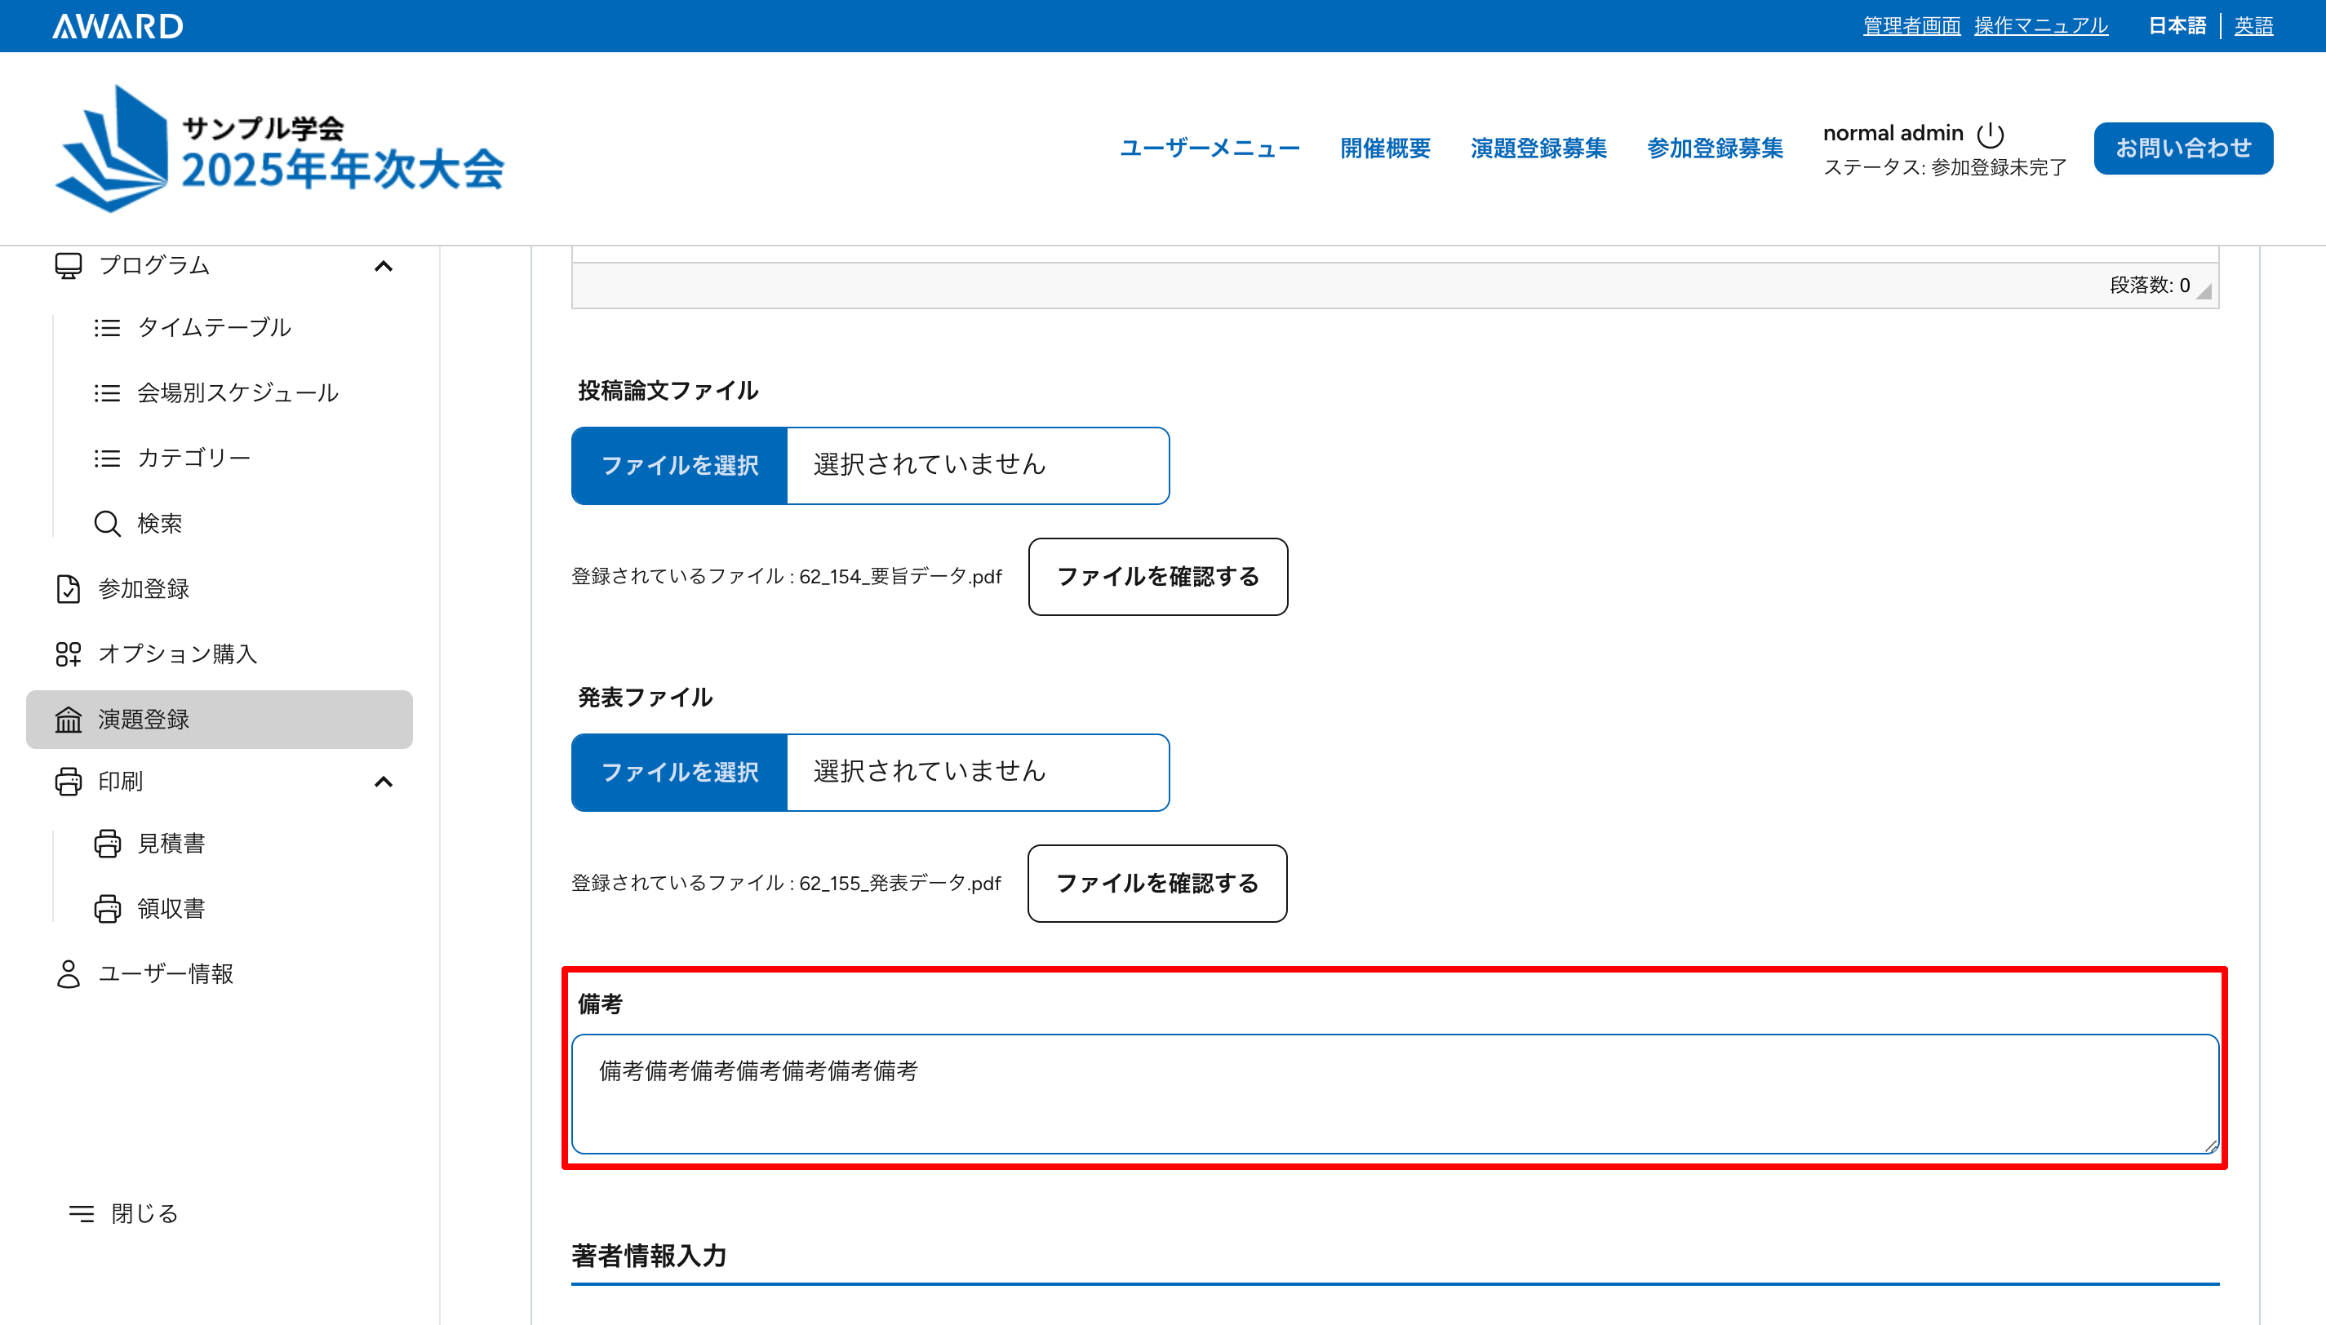Click the list icon next to 会場別スケジュール

(108, 393)
